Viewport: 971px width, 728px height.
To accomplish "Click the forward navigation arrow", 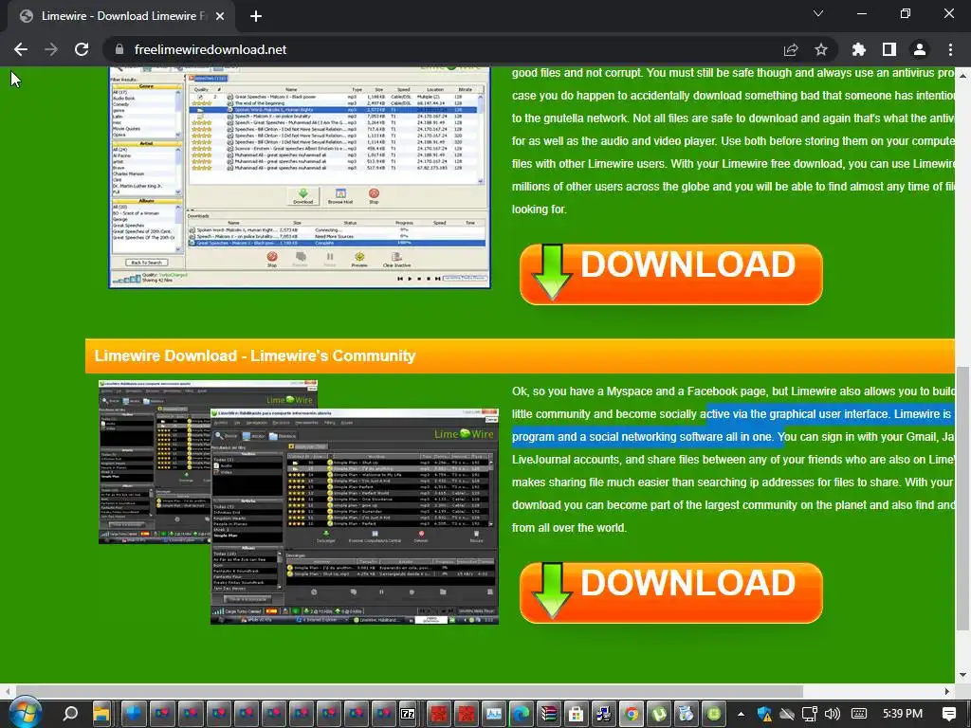I will pos(51,49).
